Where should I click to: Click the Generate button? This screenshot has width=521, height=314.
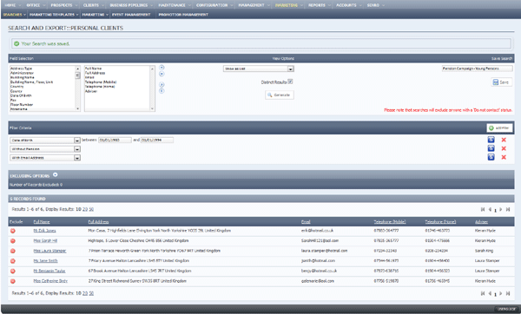(280, 95)
